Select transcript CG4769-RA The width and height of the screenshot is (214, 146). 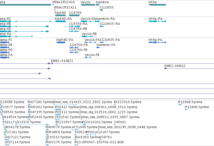pyautogui.click(x=75, y=26)
